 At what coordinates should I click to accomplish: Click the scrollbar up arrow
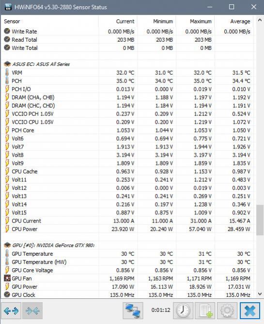(260, 20)
